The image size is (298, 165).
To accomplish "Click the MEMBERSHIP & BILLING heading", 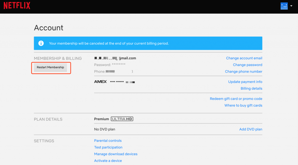I will (x=58, y=58).
